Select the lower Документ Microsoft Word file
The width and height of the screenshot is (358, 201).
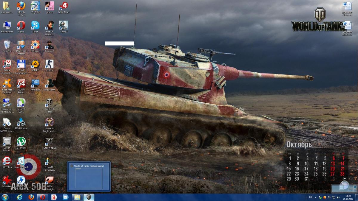coord(347,28)
